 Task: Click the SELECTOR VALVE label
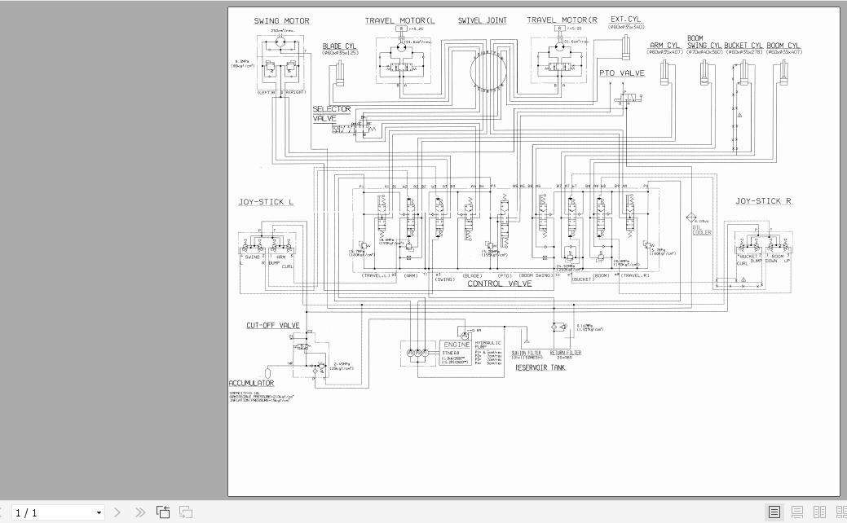pos(332,114)
